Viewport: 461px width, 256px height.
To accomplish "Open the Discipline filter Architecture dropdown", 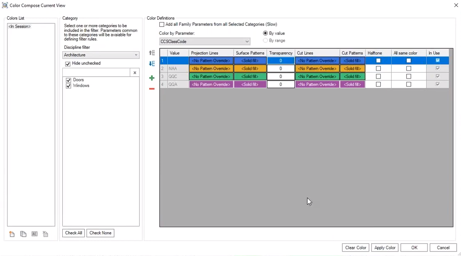I will pos(101,55).
